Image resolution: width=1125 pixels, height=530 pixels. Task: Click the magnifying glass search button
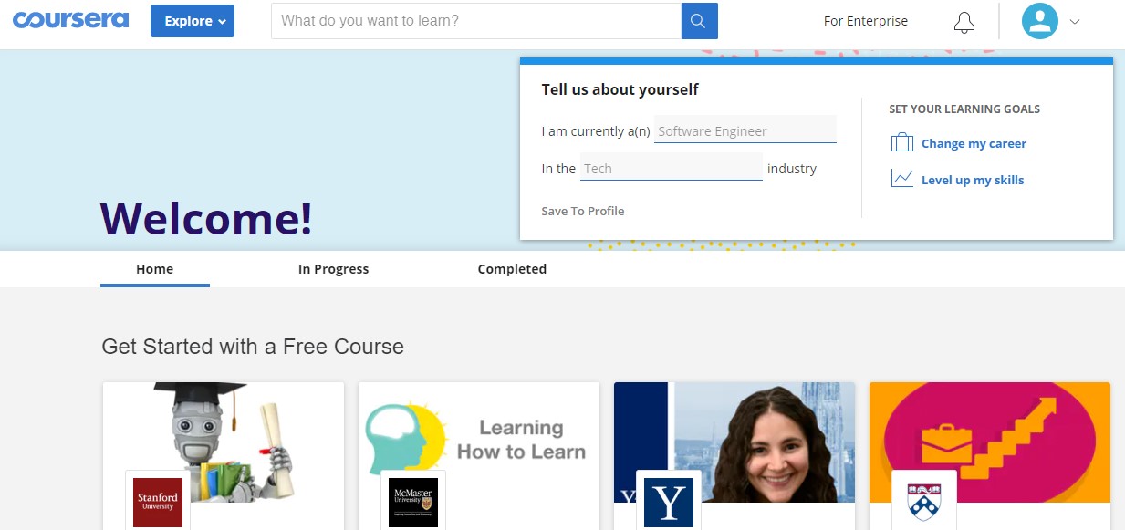coord(700,21)
